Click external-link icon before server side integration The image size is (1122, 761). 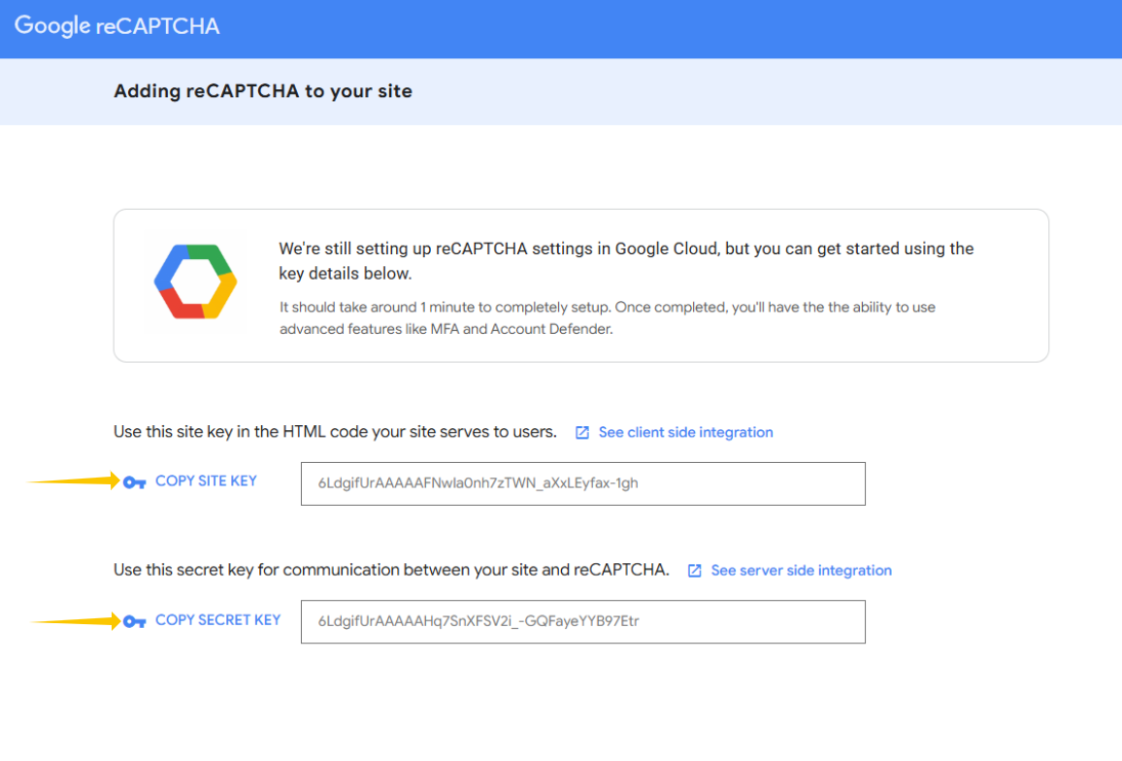(x=694, y=571)
